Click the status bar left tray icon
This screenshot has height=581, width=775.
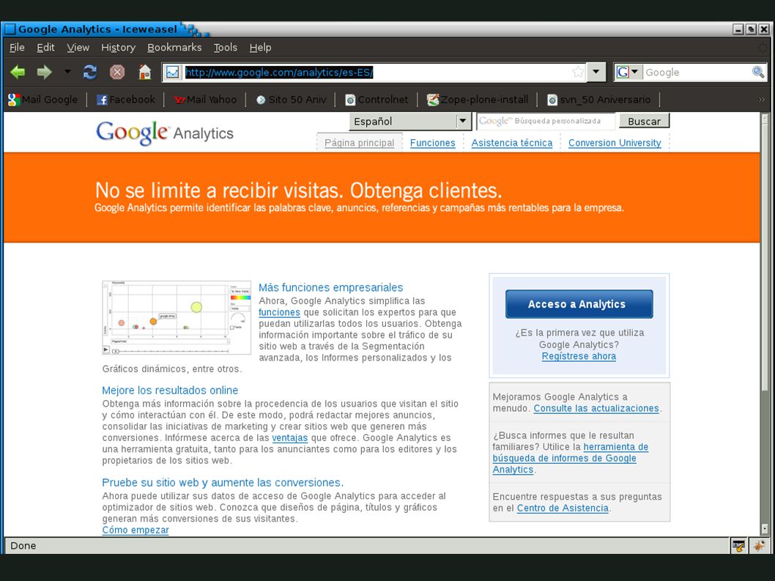(x=738, y=546)
